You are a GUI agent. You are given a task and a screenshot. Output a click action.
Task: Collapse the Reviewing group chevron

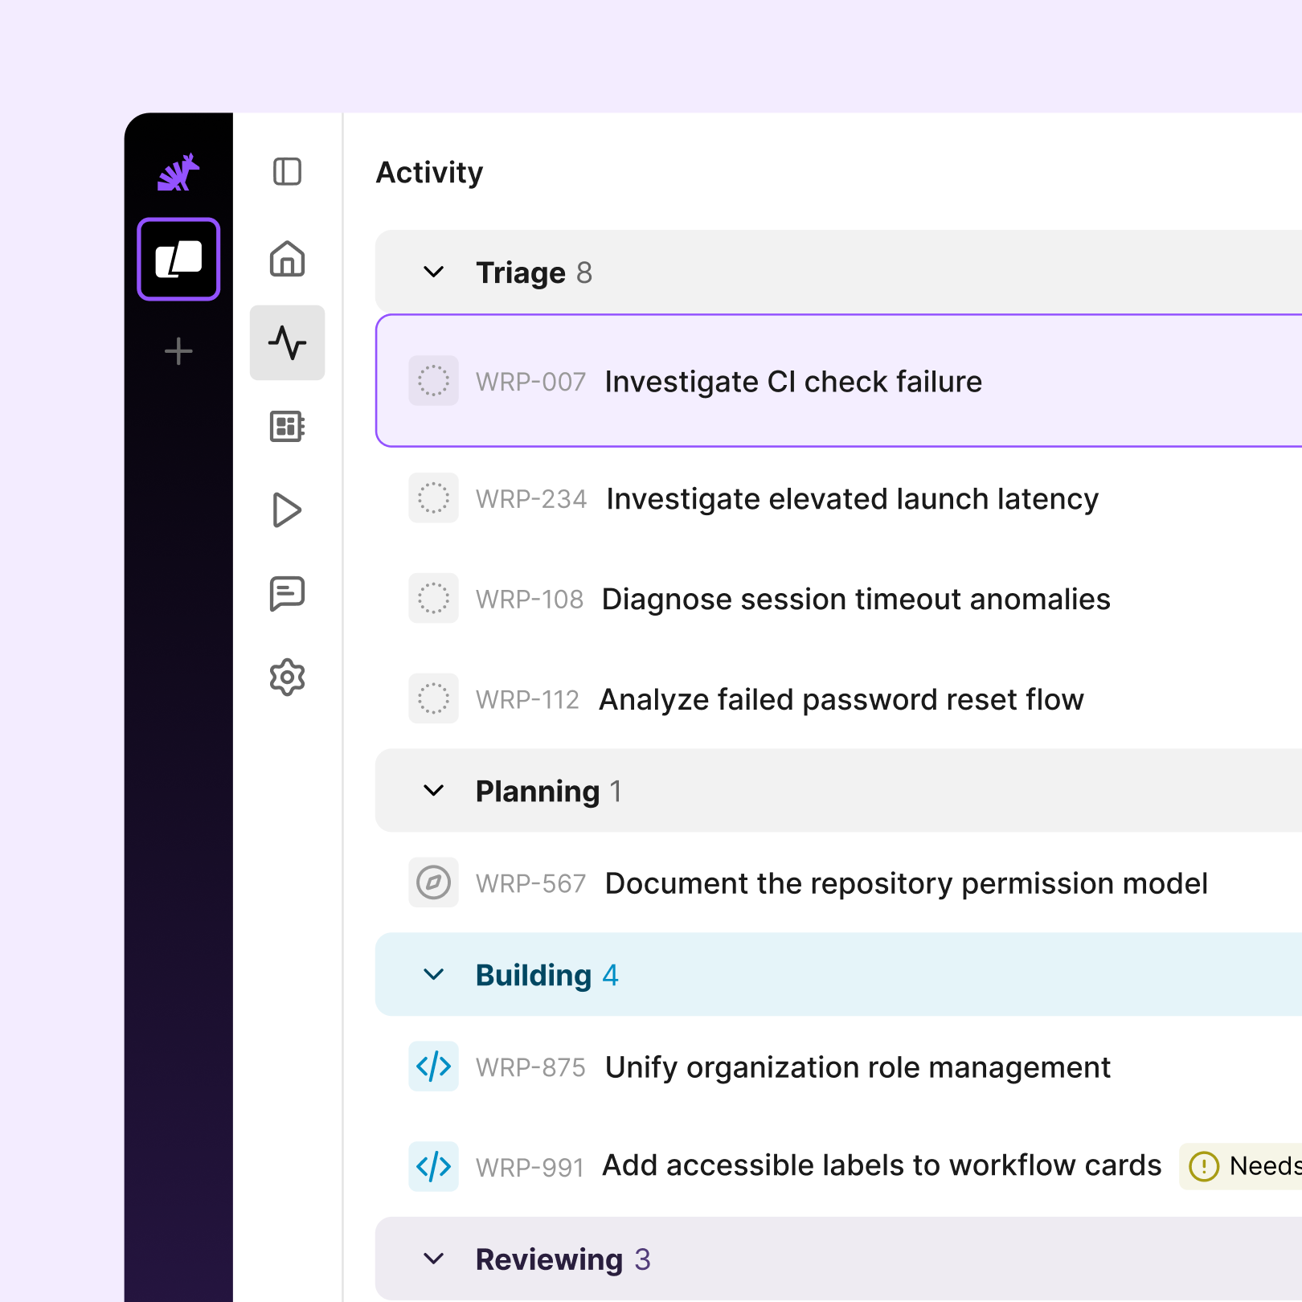coord(433,1259)
